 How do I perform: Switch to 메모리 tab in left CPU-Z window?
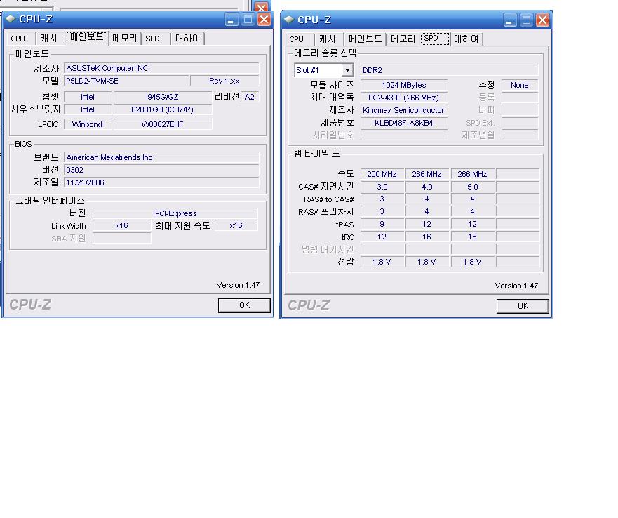(x=125, y=39)
